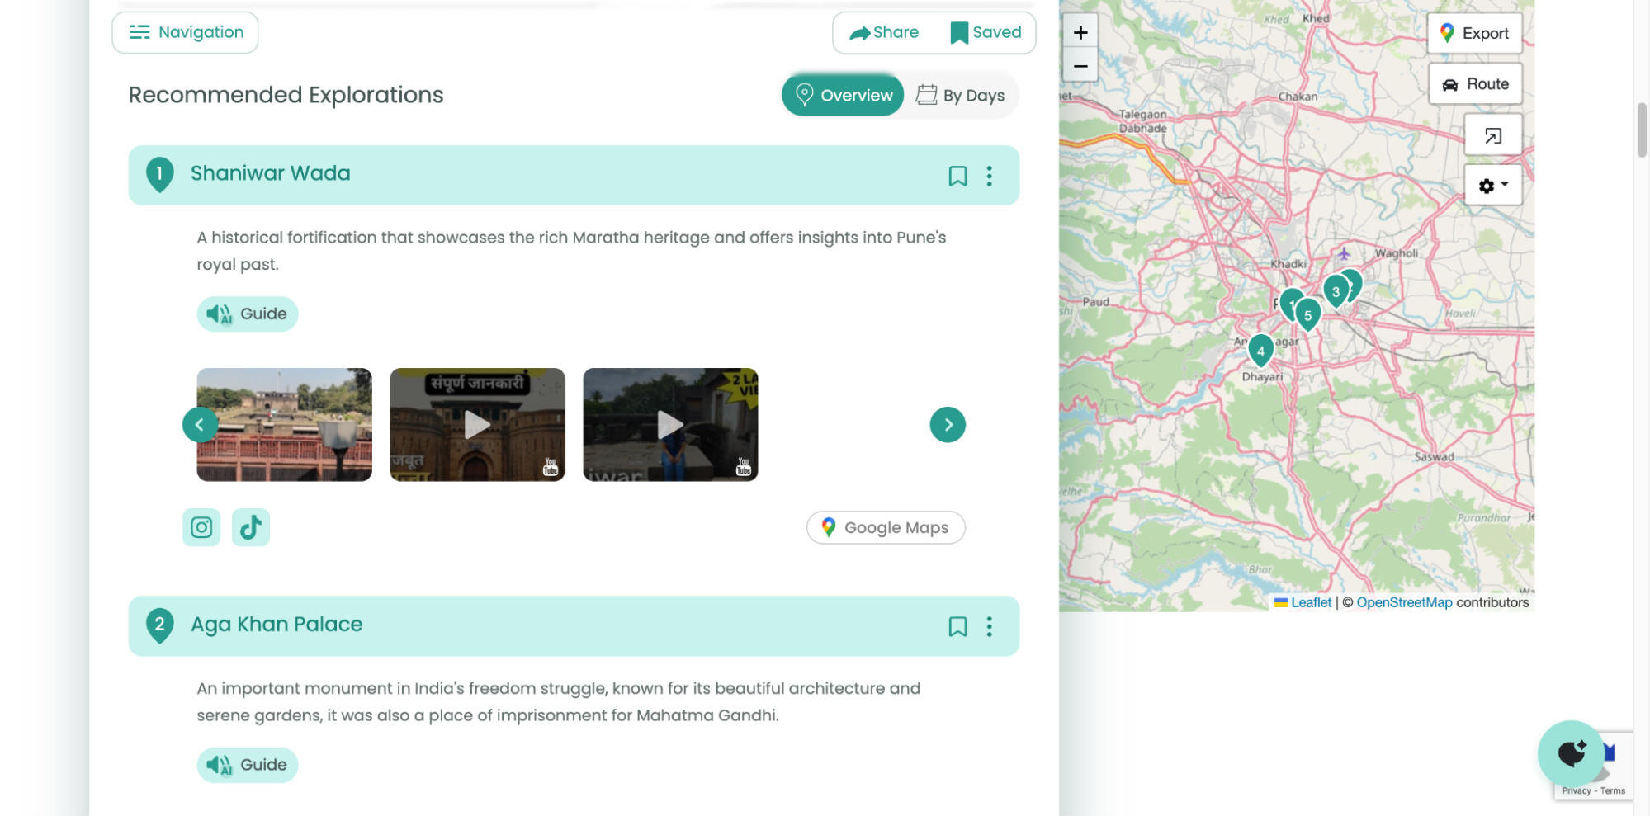This screenshot has width=1650, height=816.
Task: Bookmark Aga Khan Palace
Action: coord(957,626)
